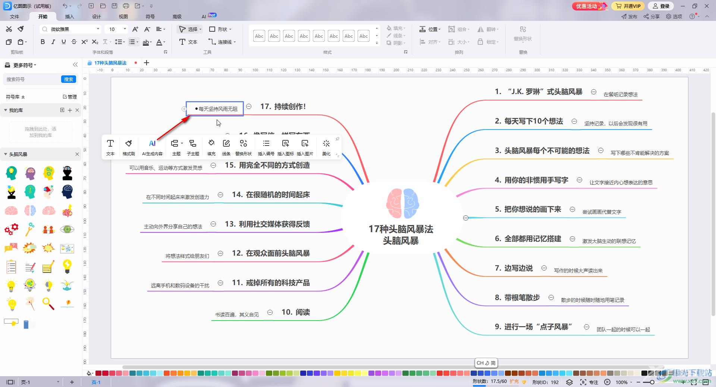Open the 文件 menu
Viewport: 716px width, 387px height.
pyautogui.click(x=15, y=16)
